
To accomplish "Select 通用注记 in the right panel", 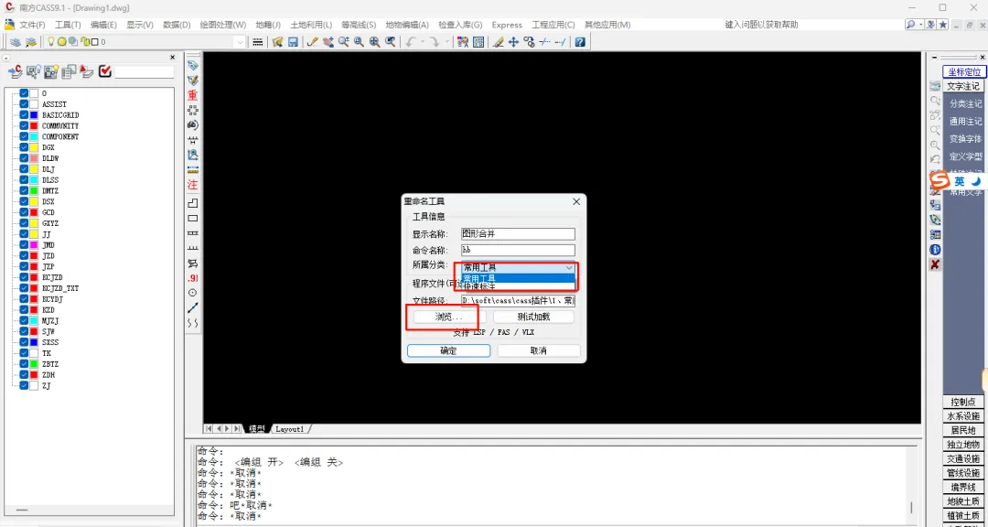I will [x=965, y=121].
